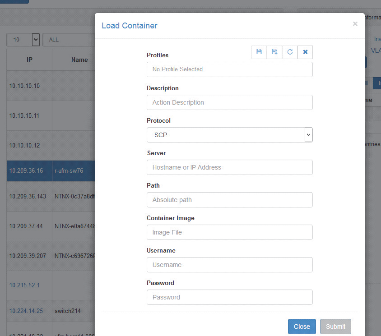
Task: Click the Profiles selection field
Action: pos(229,69)
